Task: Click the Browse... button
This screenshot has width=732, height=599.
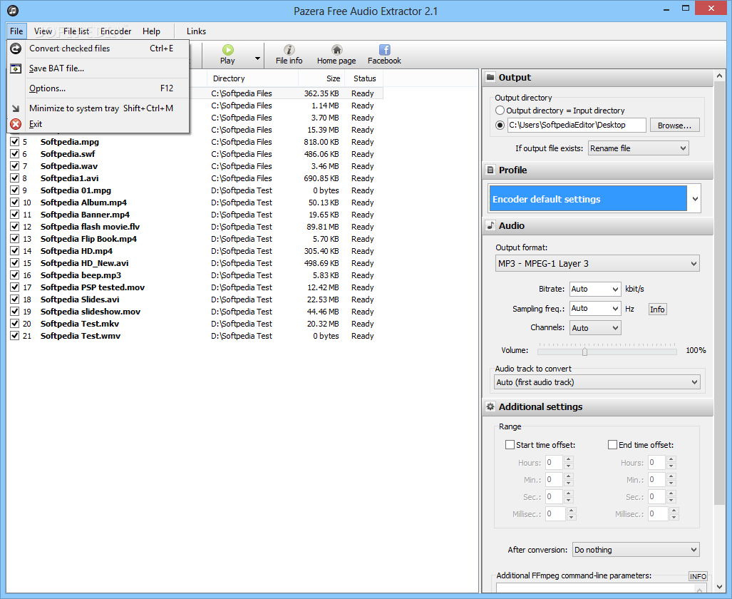Action: pyautogui.click(x=674, y=126)
